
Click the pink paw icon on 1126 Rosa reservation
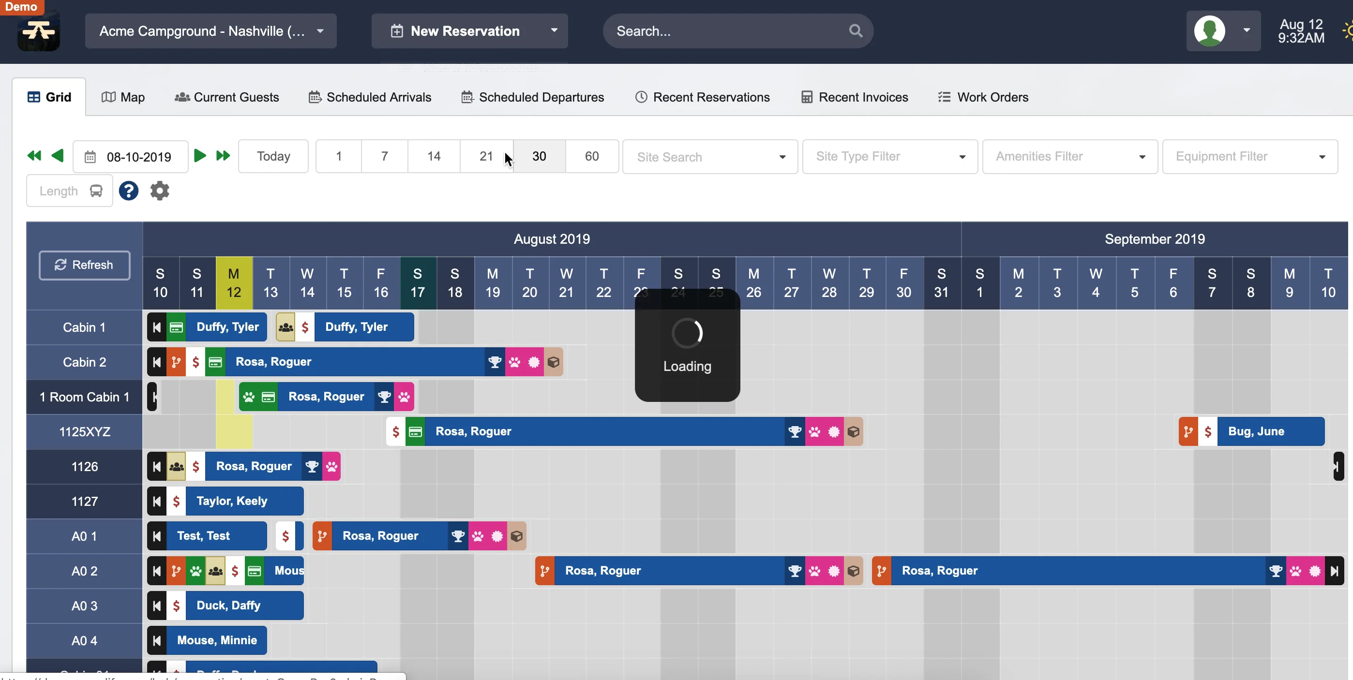click(x=331, y=466)
